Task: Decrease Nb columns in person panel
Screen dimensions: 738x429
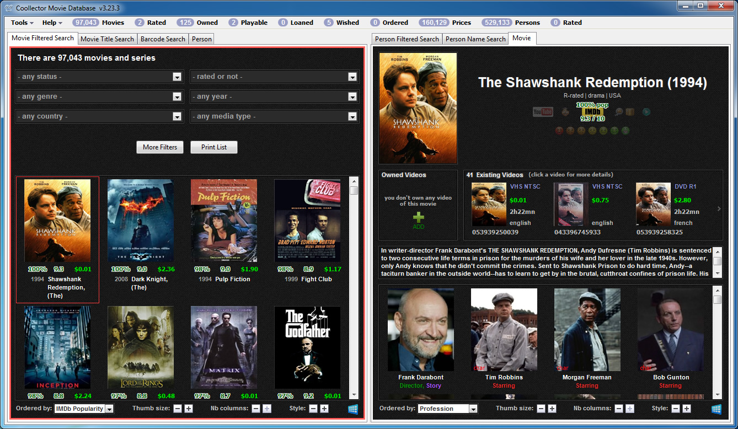Action: pyautogui.click(x=619, y=409)
